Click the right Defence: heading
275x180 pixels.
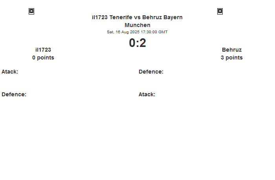[x=151, y=72]
